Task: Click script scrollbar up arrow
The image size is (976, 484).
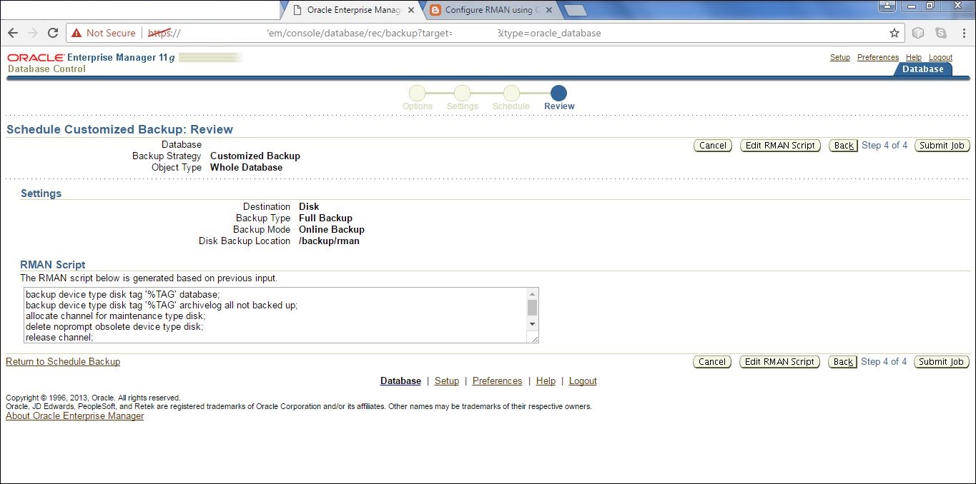Action: pos(532,293)
